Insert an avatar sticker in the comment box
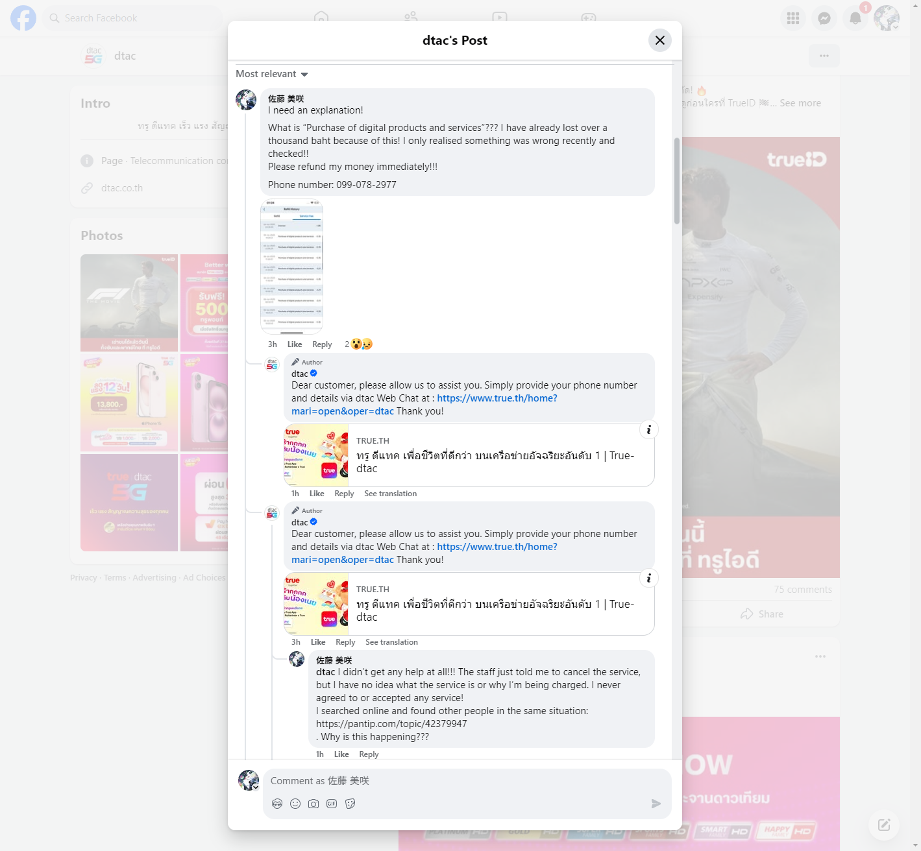Viewport: 921px width, 851px height. [x=277, y=804]
